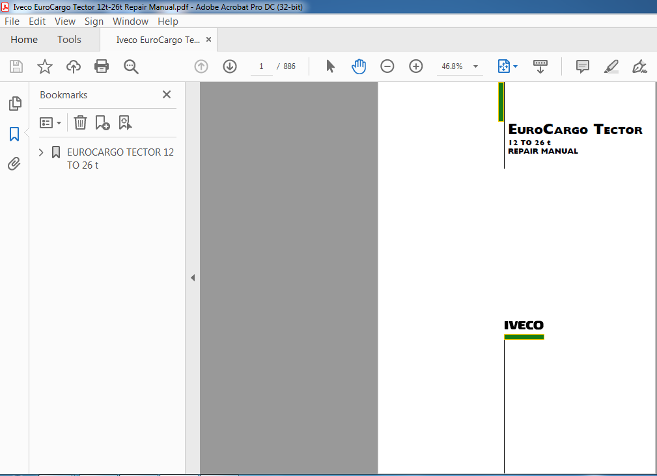Click the IVECO logo on page
Image resolution: width=657 pixels, height=476 pixels.
pos(524,325)
